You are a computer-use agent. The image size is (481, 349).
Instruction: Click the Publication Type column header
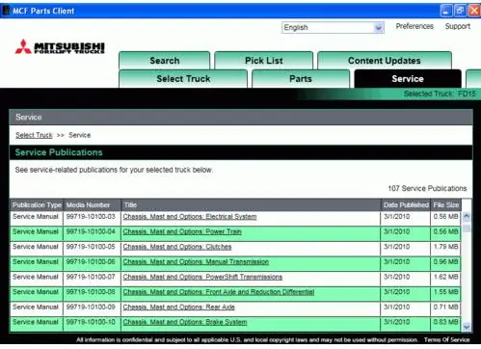click(37, 205)
